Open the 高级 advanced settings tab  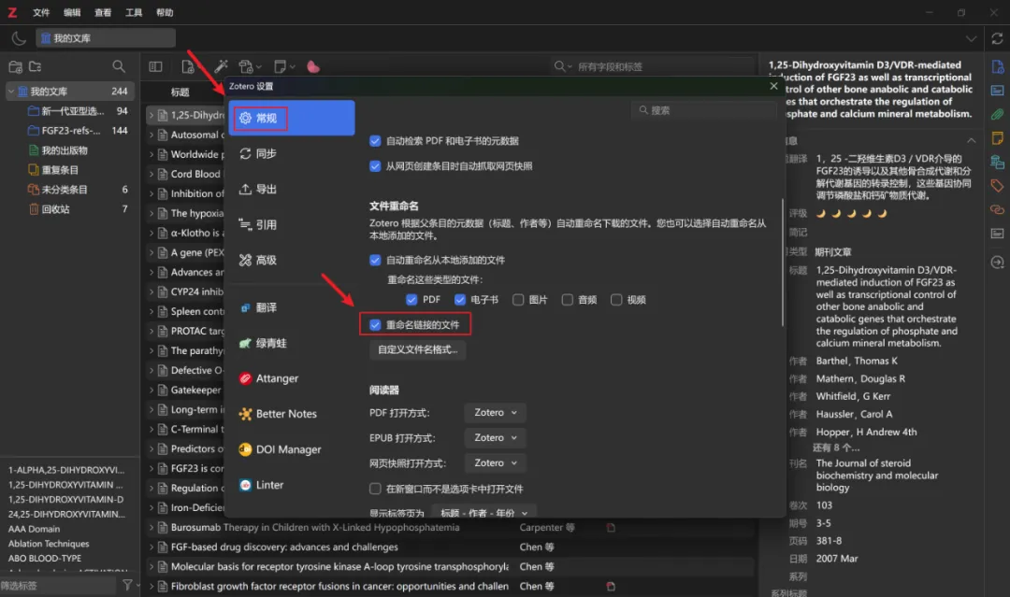[291, 260]
